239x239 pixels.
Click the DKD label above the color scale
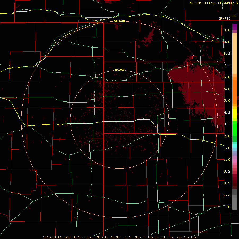pyautogui.click(x=233, y=16)
